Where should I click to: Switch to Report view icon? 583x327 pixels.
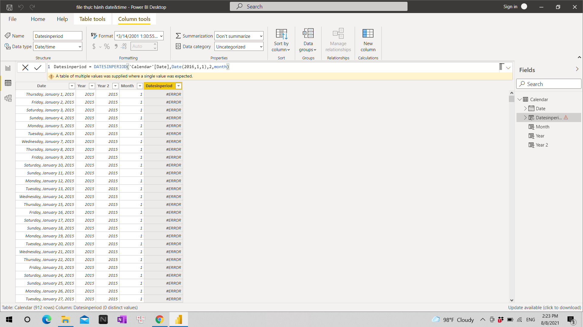tap(8, 68)
